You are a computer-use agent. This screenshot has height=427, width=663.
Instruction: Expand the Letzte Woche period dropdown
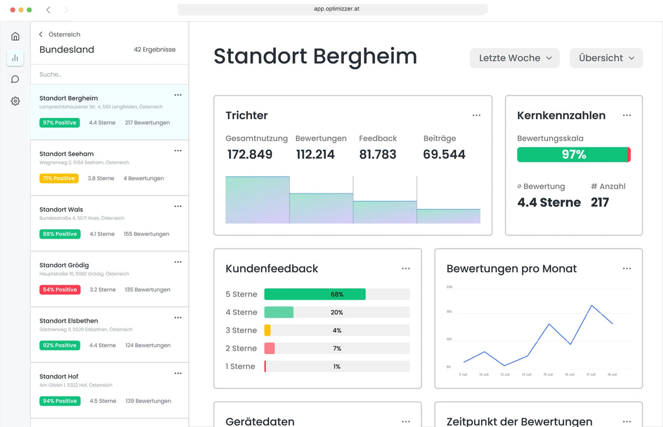point(515,58)
